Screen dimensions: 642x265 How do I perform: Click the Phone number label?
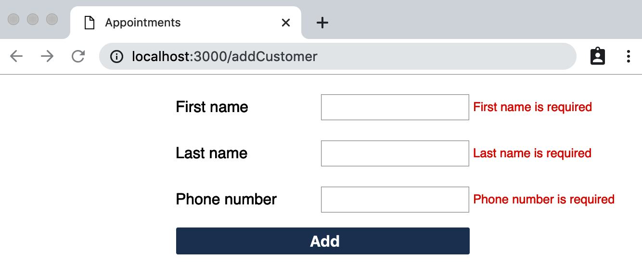(x=226, y=199)
